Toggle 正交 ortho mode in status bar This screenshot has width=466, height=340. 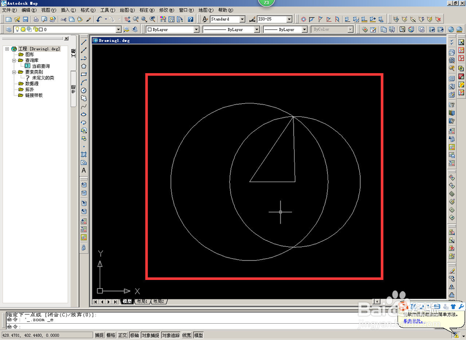point(123,335)
